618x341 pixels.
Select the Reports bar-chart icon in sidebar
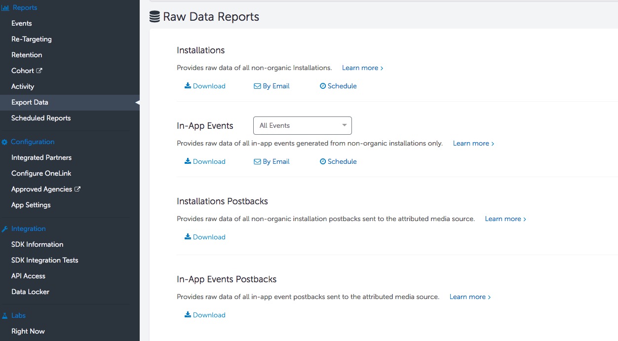pos(6,7)
